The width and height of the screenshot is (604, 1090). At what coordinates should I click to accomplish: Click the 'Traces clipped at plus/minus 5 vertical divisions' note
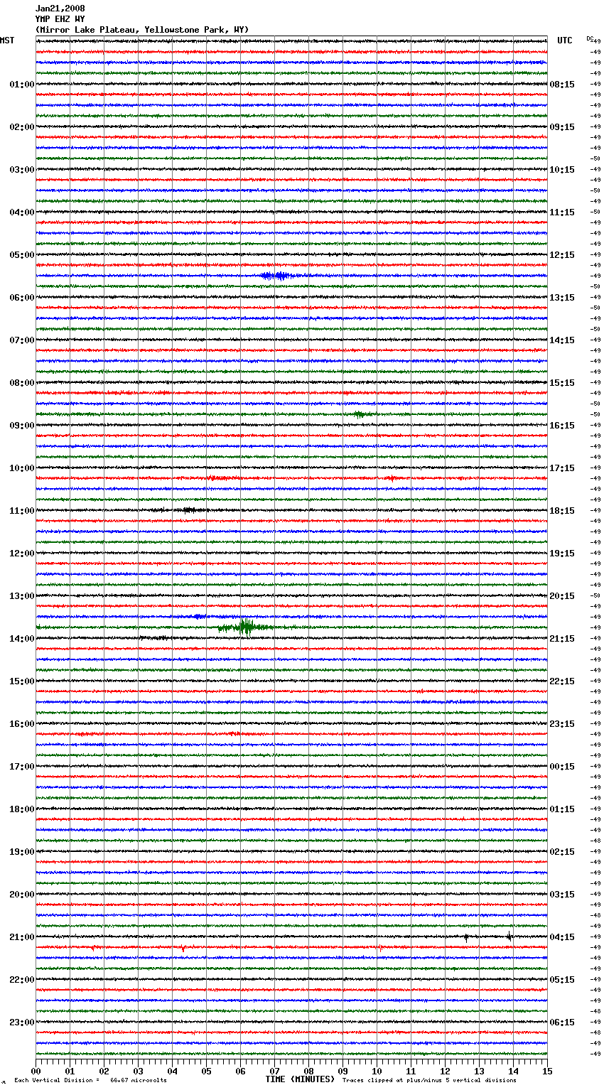tap(429, 1080)
